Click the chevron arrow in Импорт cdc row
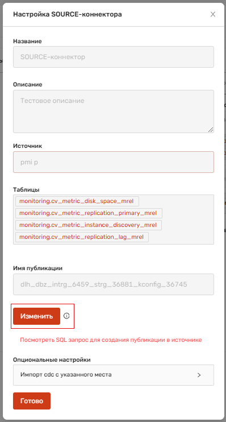The width and height of the screenshot is (226, 422). (x=199, y=375)
